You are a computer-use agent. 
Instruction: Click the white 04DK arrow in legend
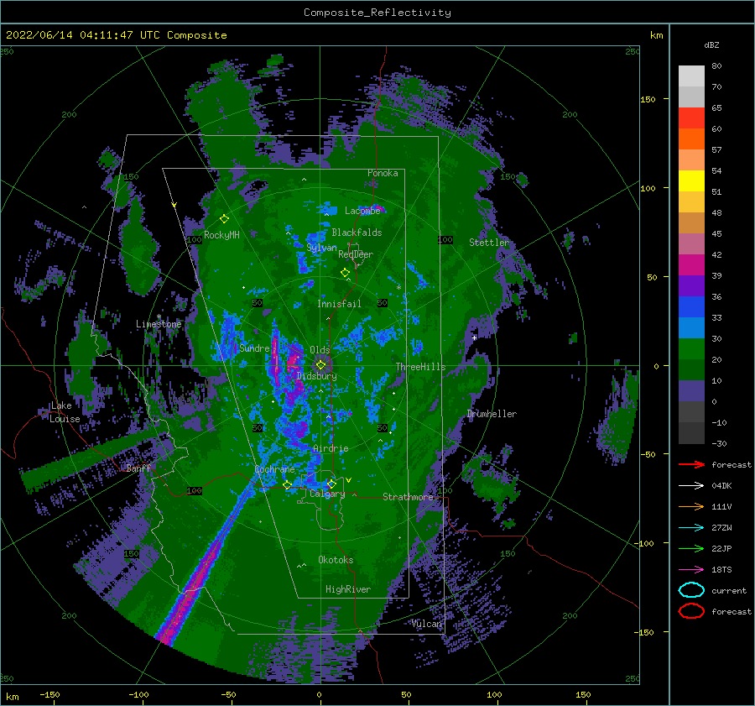coord(691,485)
